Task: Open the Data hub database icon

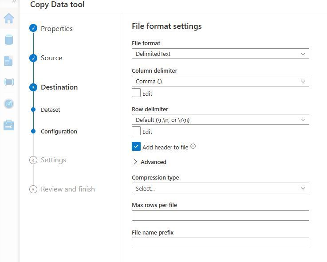Action: tap(9, 39)
